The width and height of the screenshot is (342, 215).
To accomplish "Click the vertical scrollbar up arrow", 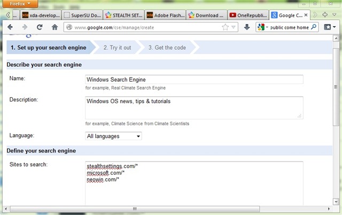I will [336, 39].
